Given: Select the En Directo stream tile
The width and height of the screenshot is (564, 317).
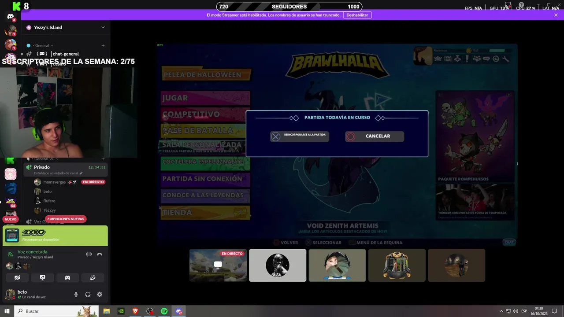Looking at the screenshot, I should tap(218, 265).
